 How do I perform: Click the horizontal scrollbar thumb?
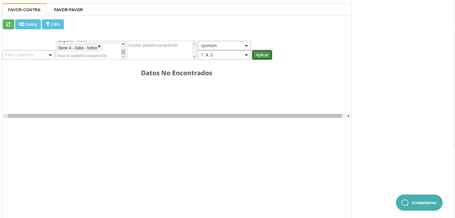tap(175, 116)
